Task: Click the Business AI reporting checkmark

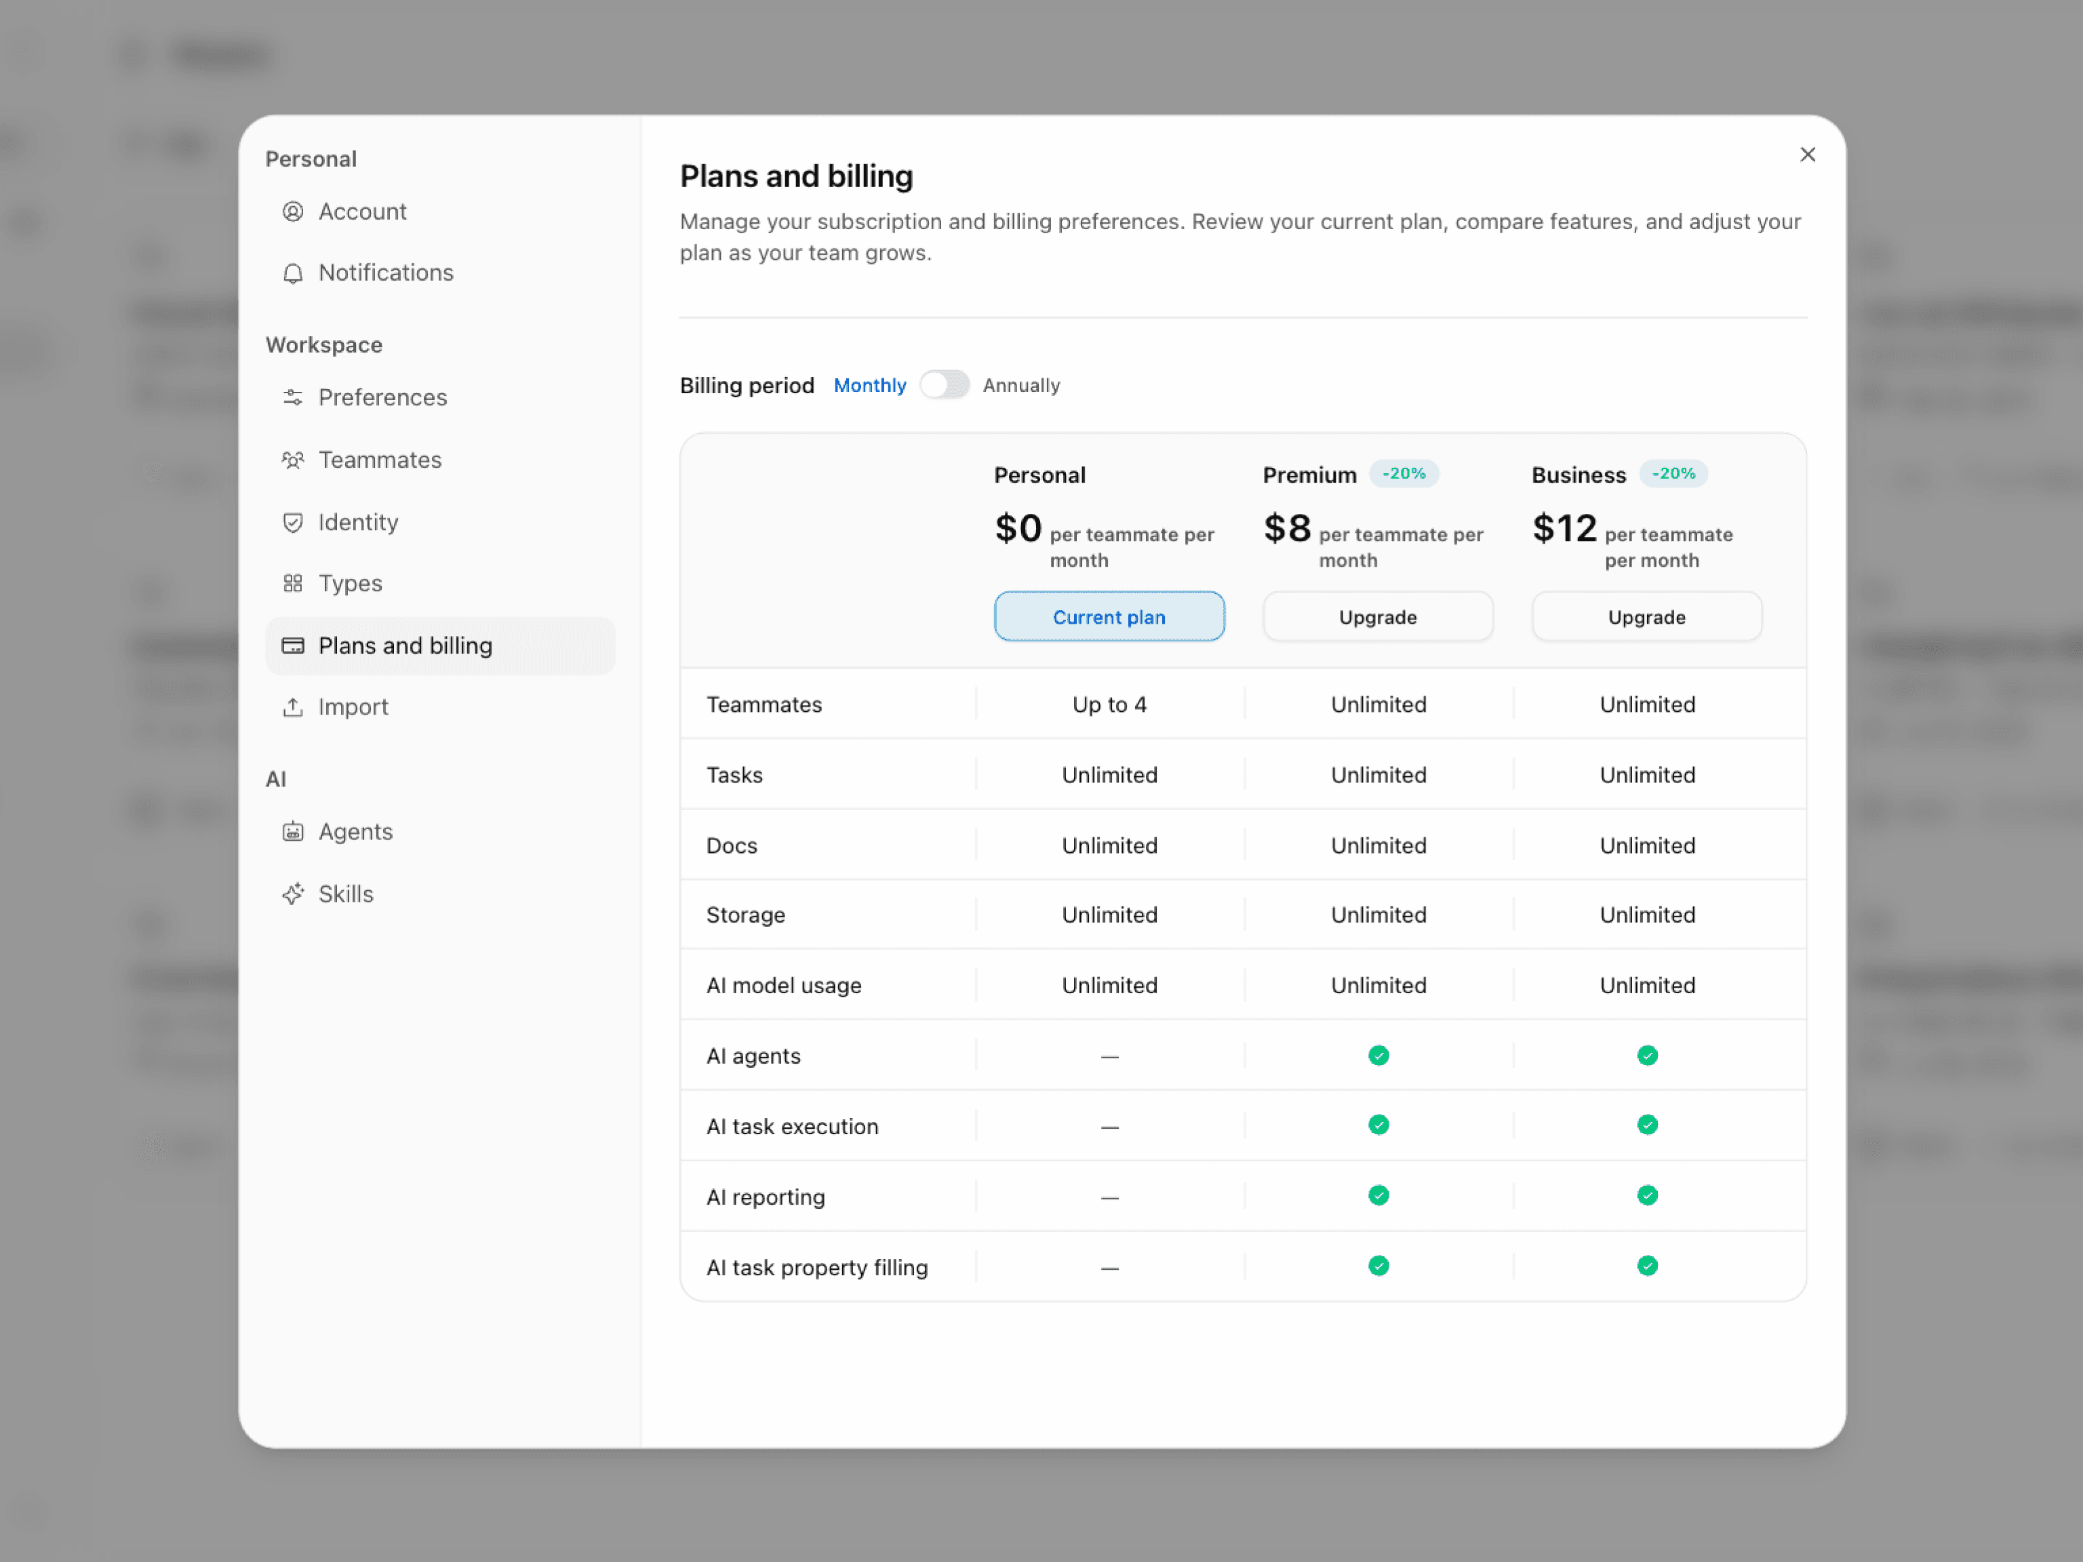Action: click(x=1647, y=1196)
